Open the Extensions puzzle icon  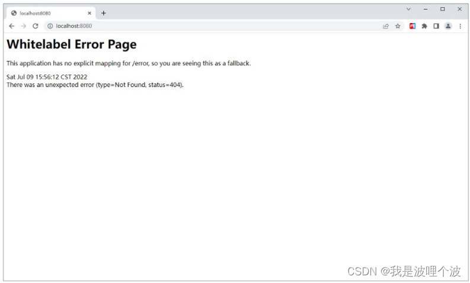pos(424,26)
